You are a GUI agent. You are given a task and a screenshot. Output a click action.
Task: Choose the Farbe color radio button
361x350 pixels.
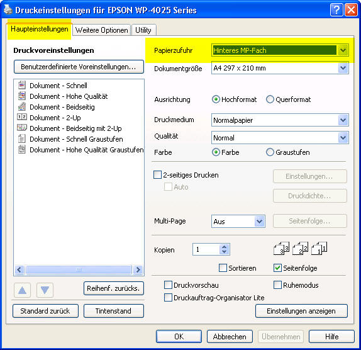pos(216,152)
